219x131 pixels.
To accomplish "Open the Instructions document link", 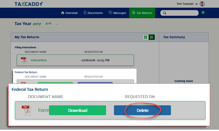I will click(x=39, y=60).
